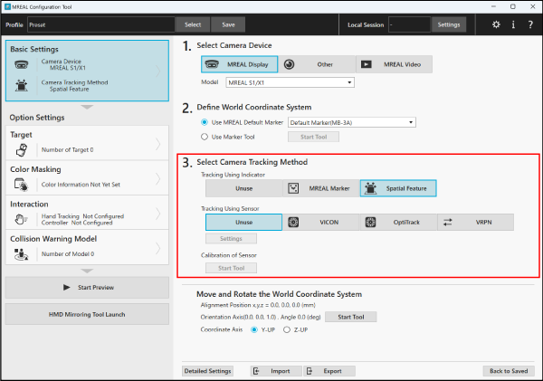Viewport: 543px width, 381px height.
Task: Open help via question mark icon
Action: click(x=530, y=24)
